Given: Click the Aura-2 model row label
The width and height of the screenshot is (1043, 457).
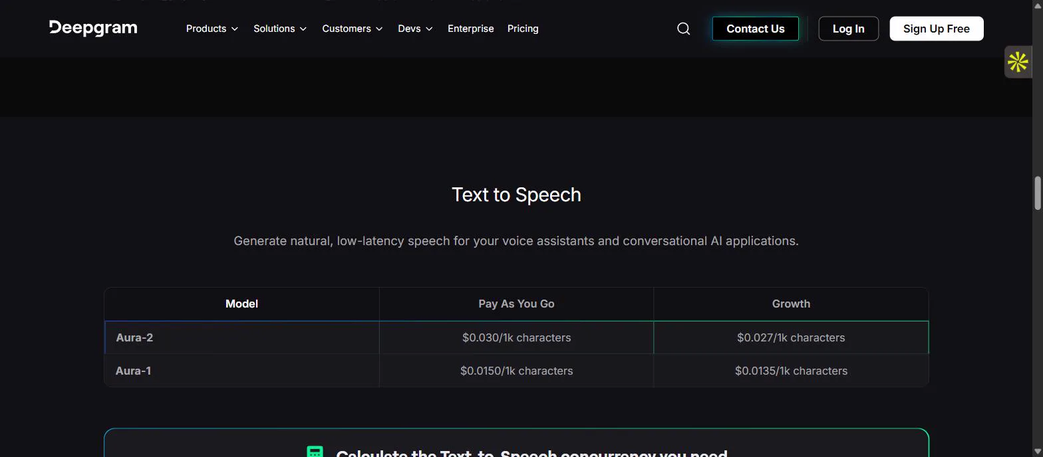Looking at the screenshot, I should (x=134, y=337).
